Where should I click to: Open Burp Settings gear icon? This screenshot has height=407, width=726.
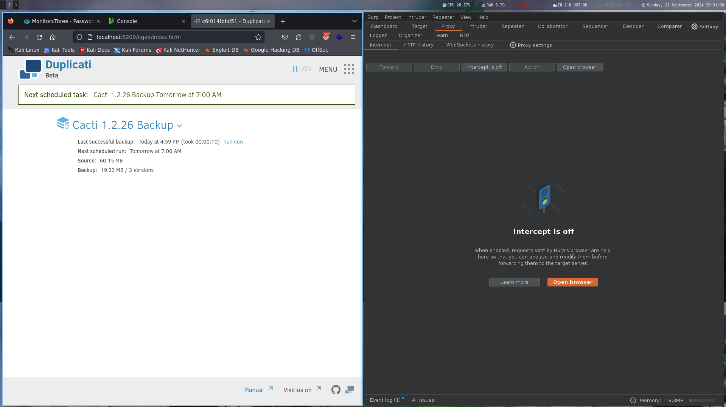pos(694,26)
